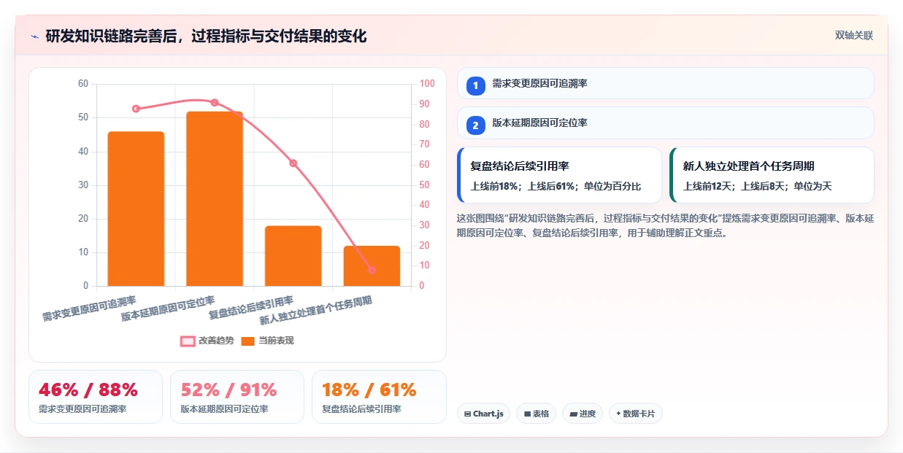This screenshot has width=903, height=453.
Task: Click number badge 1 in the list
Action: pyautogui.click(x=475, y=85)
